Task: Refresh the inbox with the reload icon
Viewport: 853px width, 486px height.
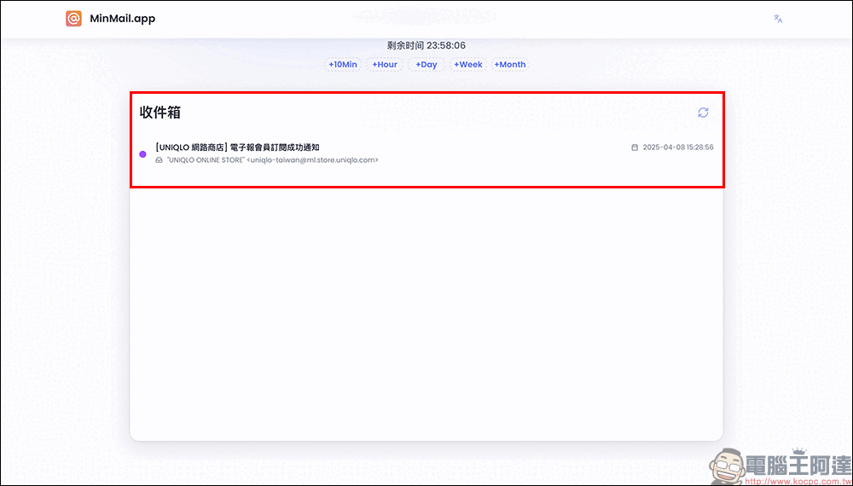Action: click(704, 113)
